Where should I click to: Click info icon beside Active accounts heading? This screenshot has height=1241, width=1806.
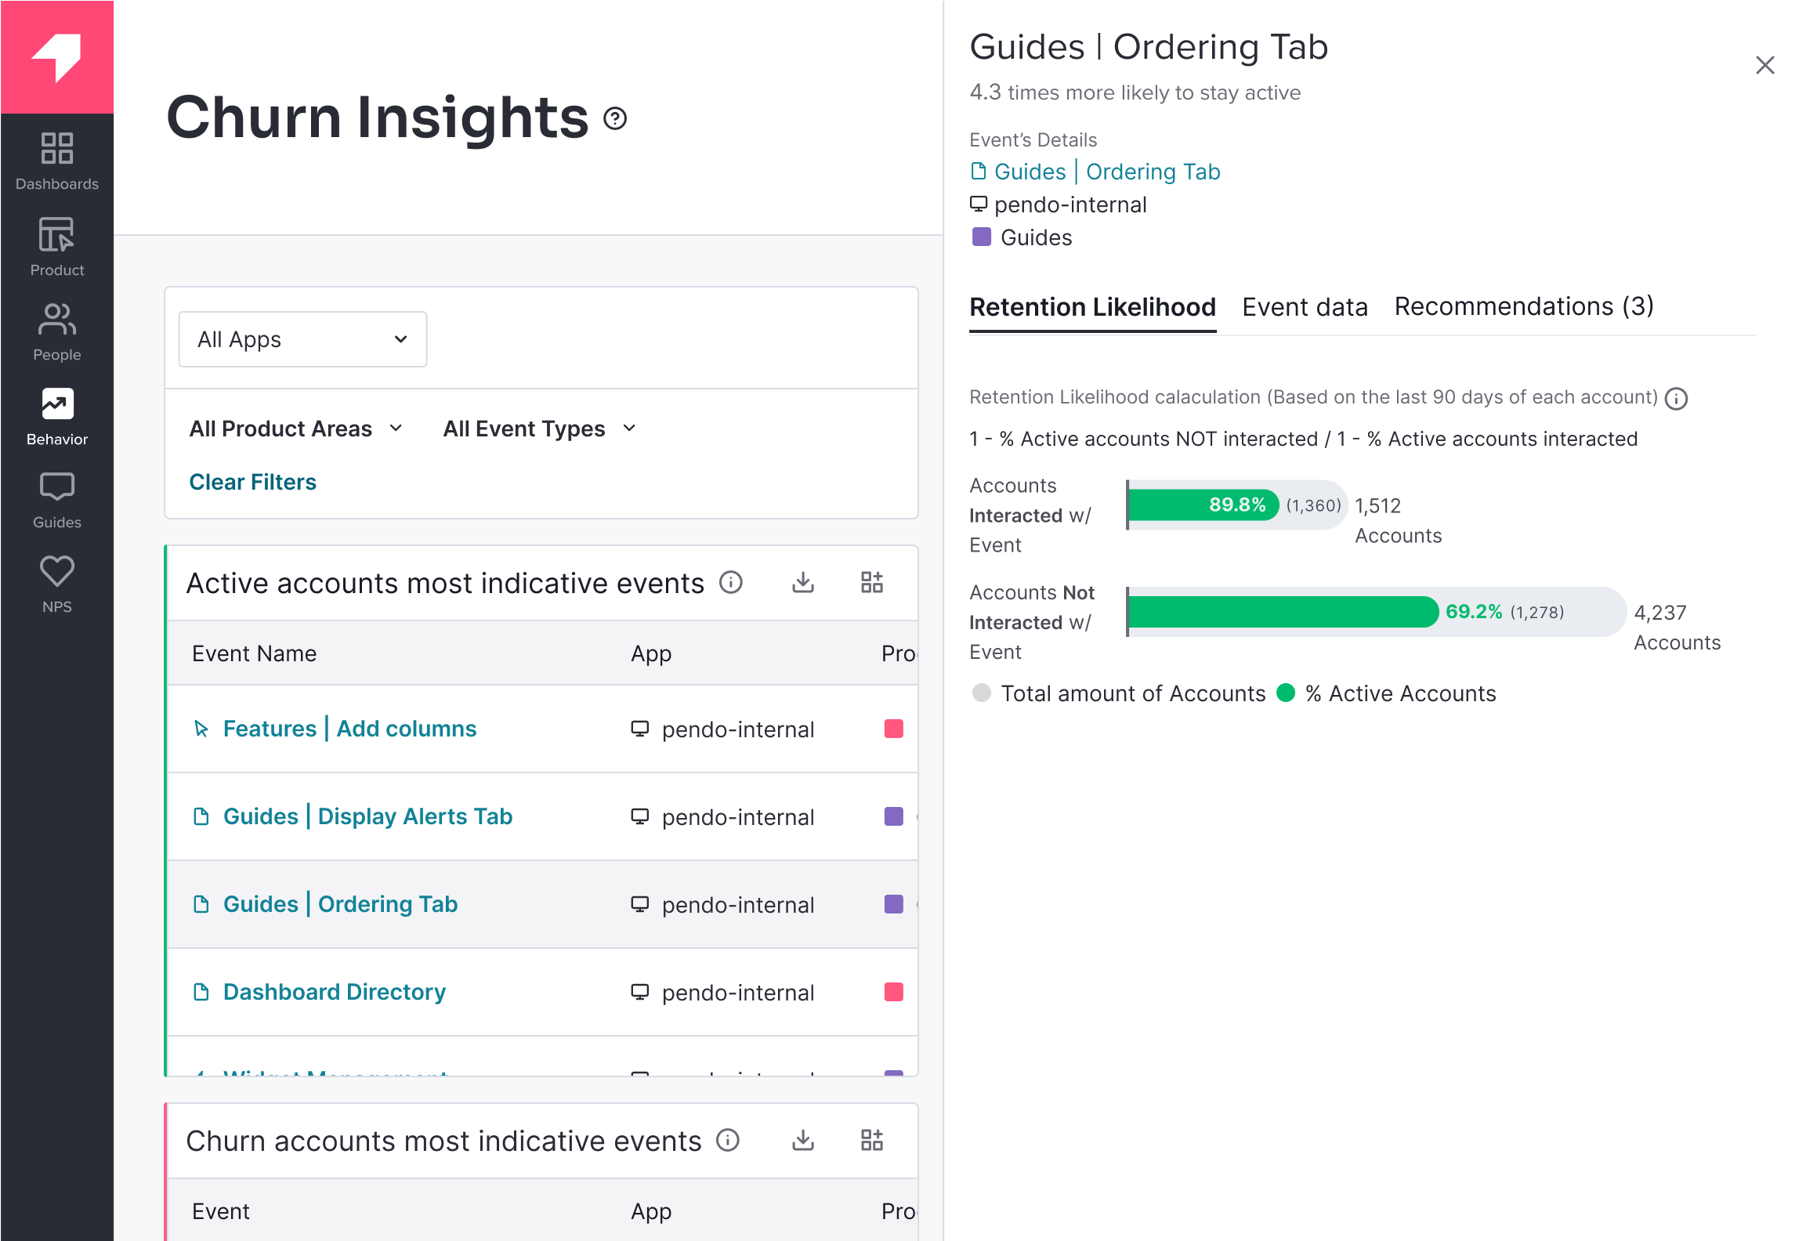point(730,582)
